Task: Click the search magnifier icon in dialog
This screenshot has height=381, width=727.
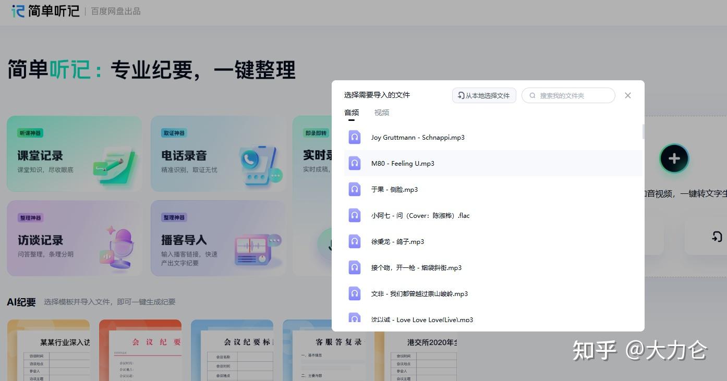Action: pyautogui.click(x=532, y=95)
